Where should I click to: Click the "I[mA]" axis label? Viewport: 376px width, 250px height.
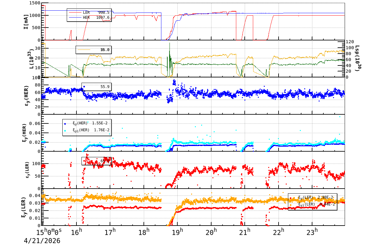(26, 22)
